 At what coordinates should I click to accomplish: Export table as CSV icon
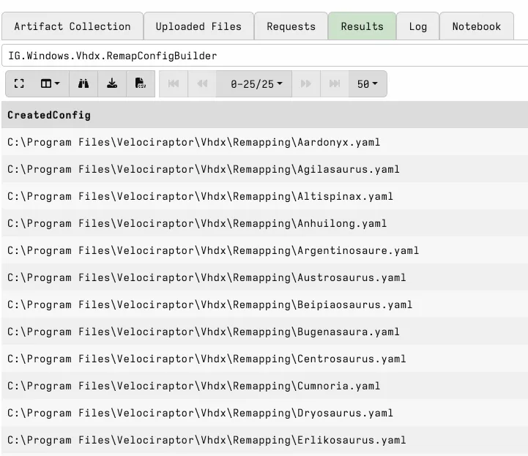coord(141,84)
